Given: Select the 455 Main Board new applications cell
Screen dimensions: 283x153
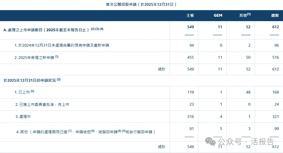Looking at the screenshot, I should [x=190, y=58].
